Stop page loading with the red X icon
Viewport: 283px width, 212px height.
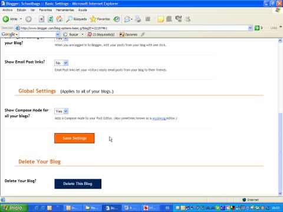pyautogui.click(x=41, y=19)
